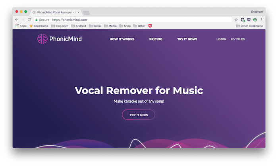
Task: Click the red Pocket bookmark icon in the bookmarks bar
Action: (150, 26)
